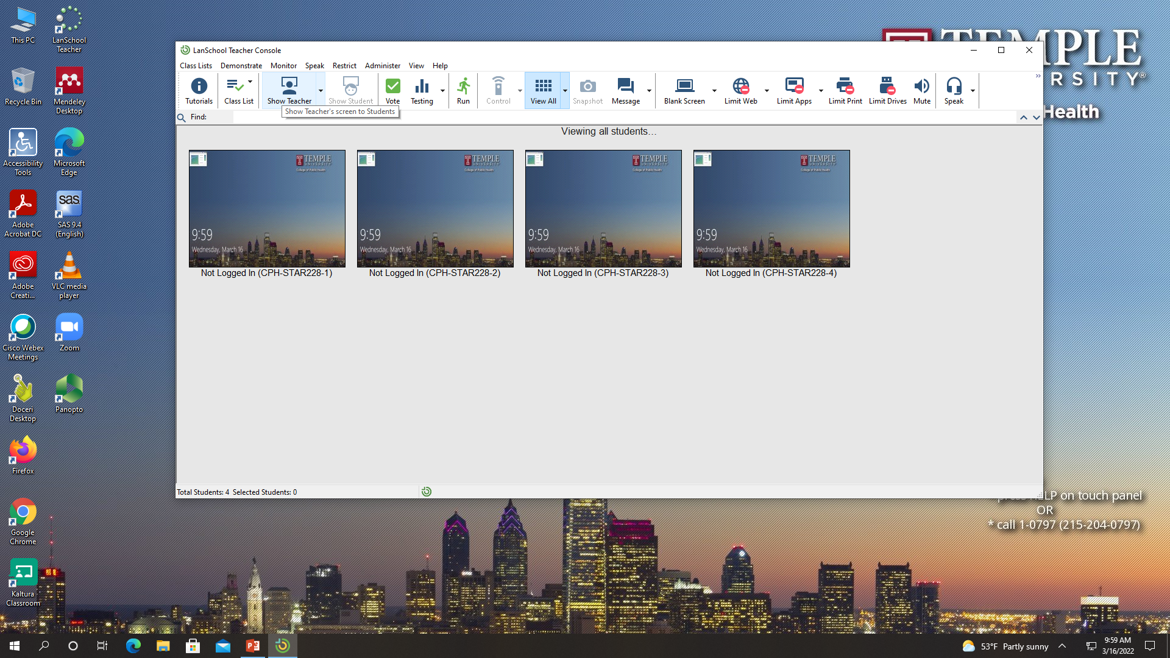Viewport: 1170px width, 658px height.
Task: Expand the Limit Apps dropdown arrow
Action: [821, 91]
